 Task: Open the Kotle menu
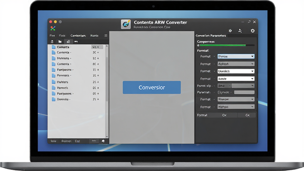94,36
